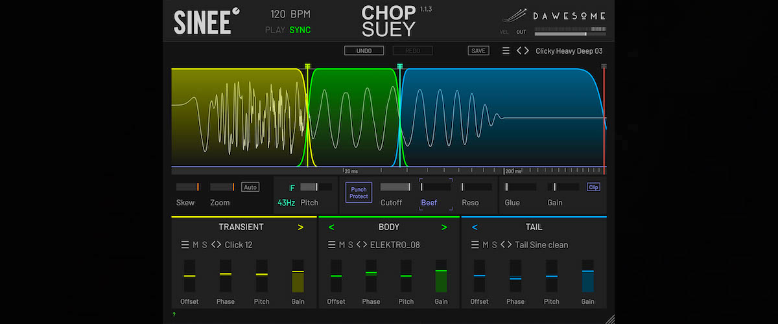Click the Beef slider
The image size is (778, 324).
[436, 187]
